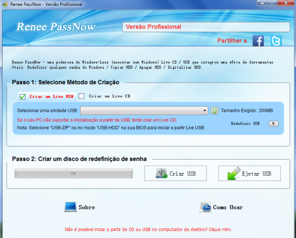Click the 0% progress bar
The image size is (296, 238).
pos(74,174)
